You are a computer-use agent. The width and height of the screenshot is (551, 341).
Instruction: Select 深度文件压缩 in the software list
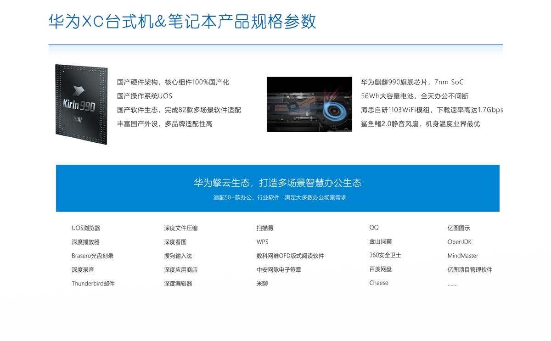(181, 228)
